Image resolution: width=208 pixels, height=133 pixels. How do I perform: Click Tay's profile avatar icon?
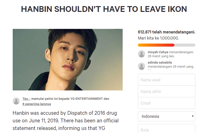[16, 101]
